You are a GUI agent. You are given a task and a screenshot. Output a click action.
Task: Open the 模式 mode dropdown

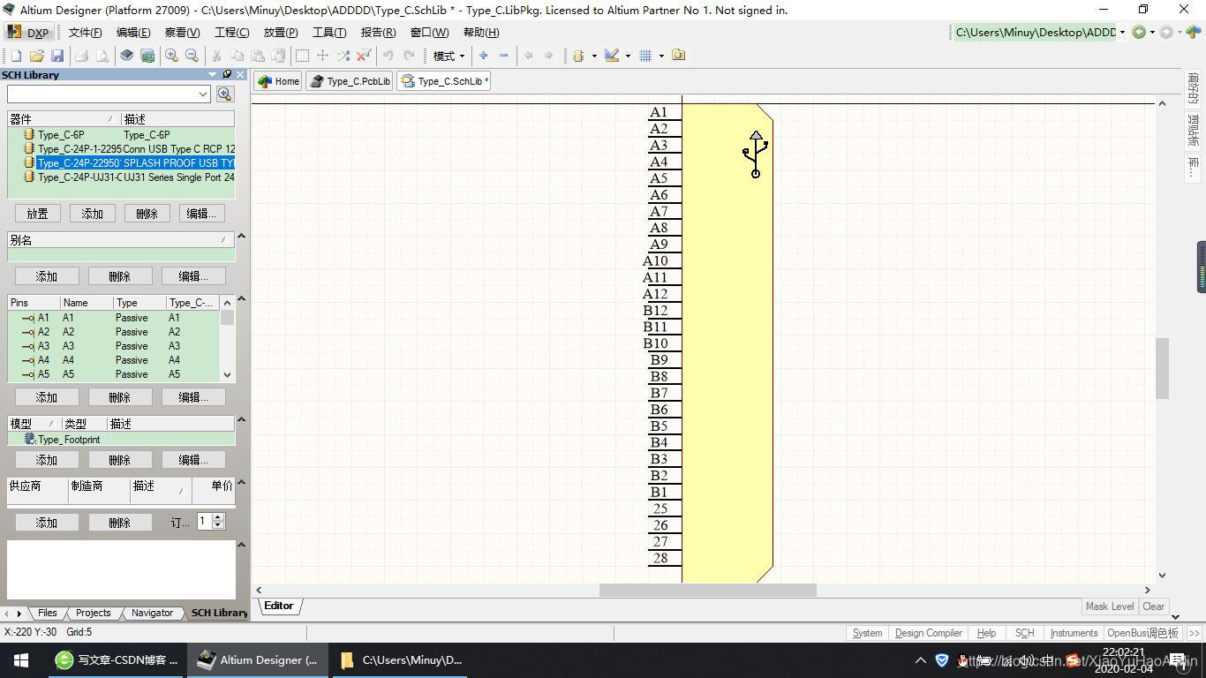point(448,56)
